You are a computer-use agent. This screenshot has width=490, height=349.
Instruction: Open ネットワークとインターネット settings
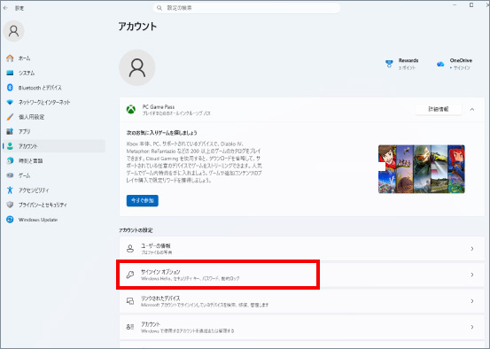click(x=54, y=102)
